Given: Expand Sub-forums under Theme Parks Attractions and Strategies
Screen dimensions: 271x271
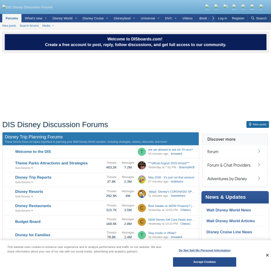Looking at the screenshot, I should click(x=24, y=168).
